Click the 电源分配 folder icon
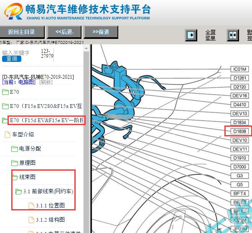This screenshot has height=233, width=252. pyautogui.click(x=15, y=149)
